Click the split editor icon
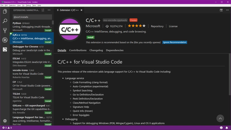 (x=221, y=10)
